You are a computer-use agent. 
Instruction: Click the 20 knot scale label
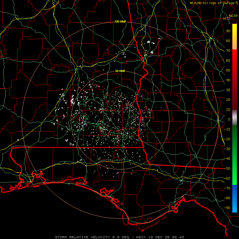[228, 100]
